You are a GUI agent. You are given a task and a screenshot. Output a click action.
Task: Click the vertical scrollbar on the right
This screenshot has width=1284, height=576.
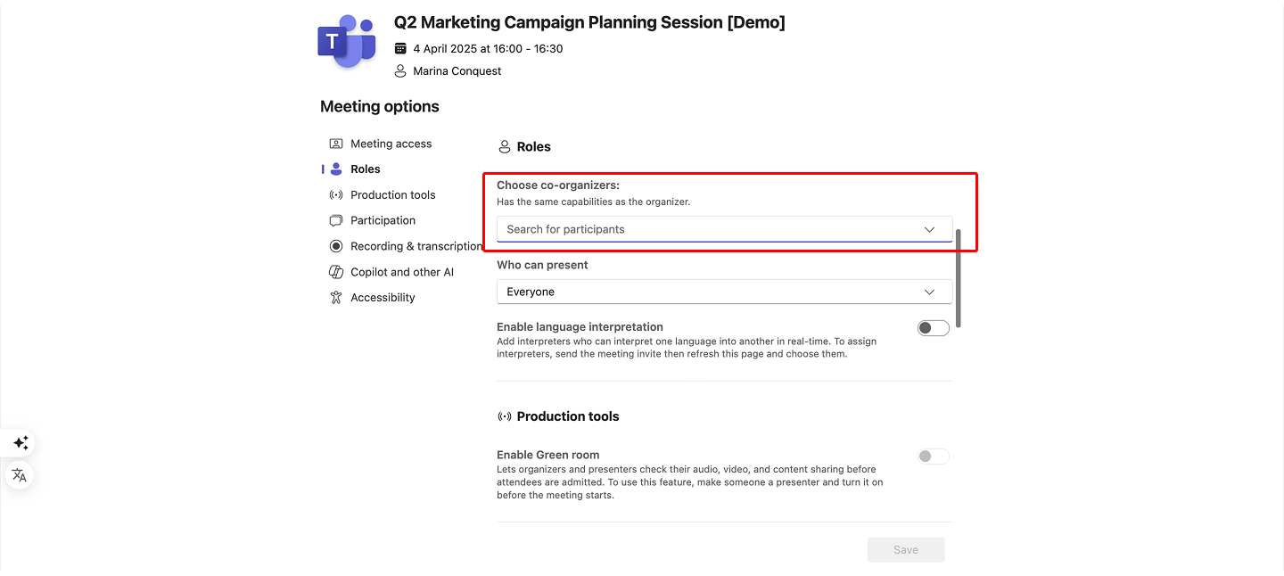click(960, 276)
